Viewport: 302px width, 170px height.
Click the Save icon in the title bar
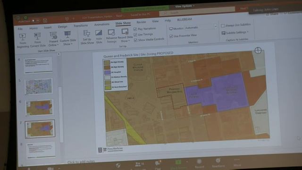45,20
